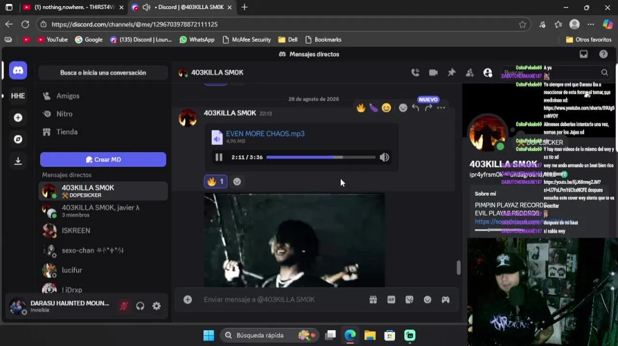This screenshot has height=346, width=618.
Task: Open Tienda section
Action: [103, 132]
